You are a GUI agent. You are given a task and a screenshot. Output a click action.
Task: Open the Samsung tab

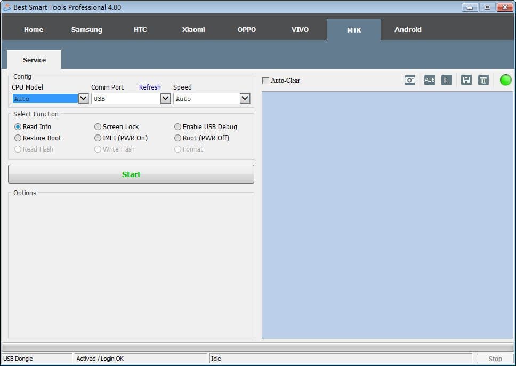[87, 30]
